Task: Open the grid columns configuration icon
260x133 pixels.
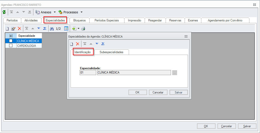Action: pos(66,28)
